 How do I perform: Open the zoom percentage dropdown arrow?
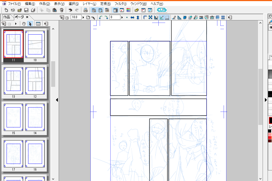click(83, 17)
